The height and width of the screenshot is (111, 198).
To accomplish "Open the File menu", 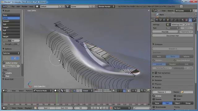I will point(13,6).
